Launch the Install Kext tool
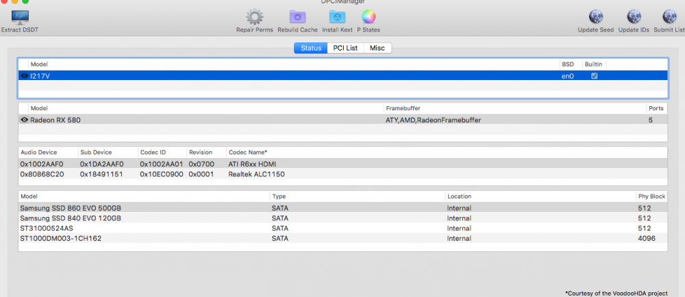Image resolution: width=685 pixels, height=297 pixels. tap(337, 17)
